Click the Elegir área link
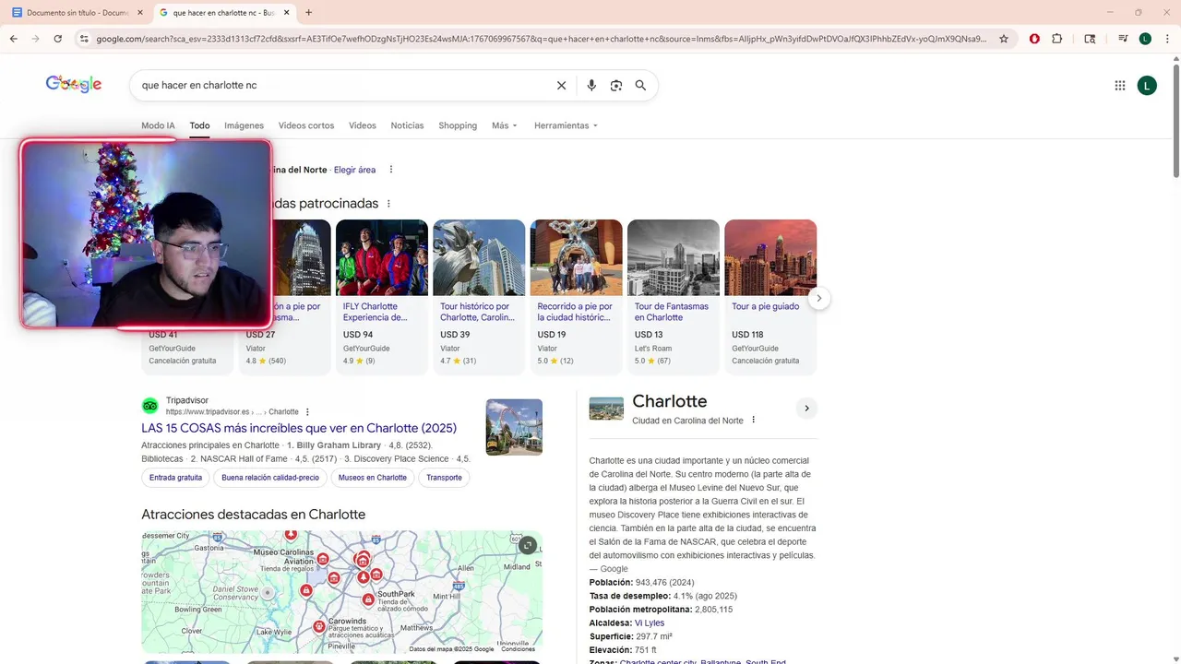 354,170
